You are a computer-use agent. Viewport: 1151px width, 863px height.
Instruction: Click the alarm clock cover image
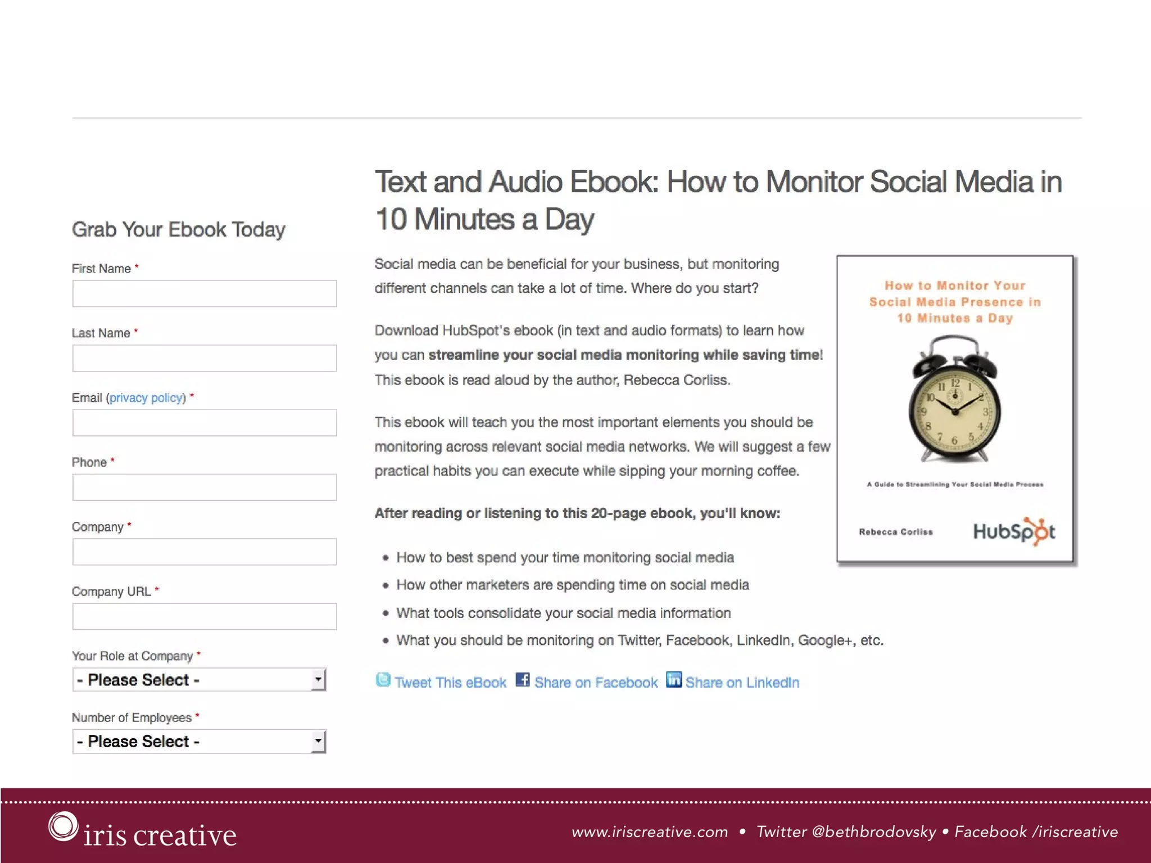(954, 400)
